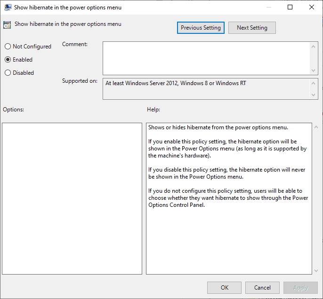323x299 pixels.
Task: Confirm the changes with OK
Action: click(x=224, y=288)
